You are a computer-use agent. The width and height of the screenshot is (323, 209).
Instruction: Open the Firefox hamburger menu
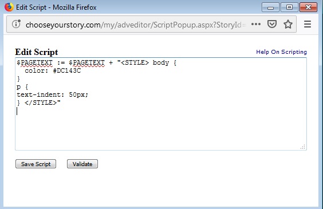click(x=308, y=24)
